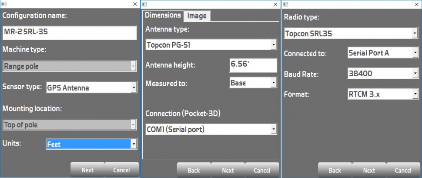
Task: Close the radio type dialog window
Action: click(416, 4)
